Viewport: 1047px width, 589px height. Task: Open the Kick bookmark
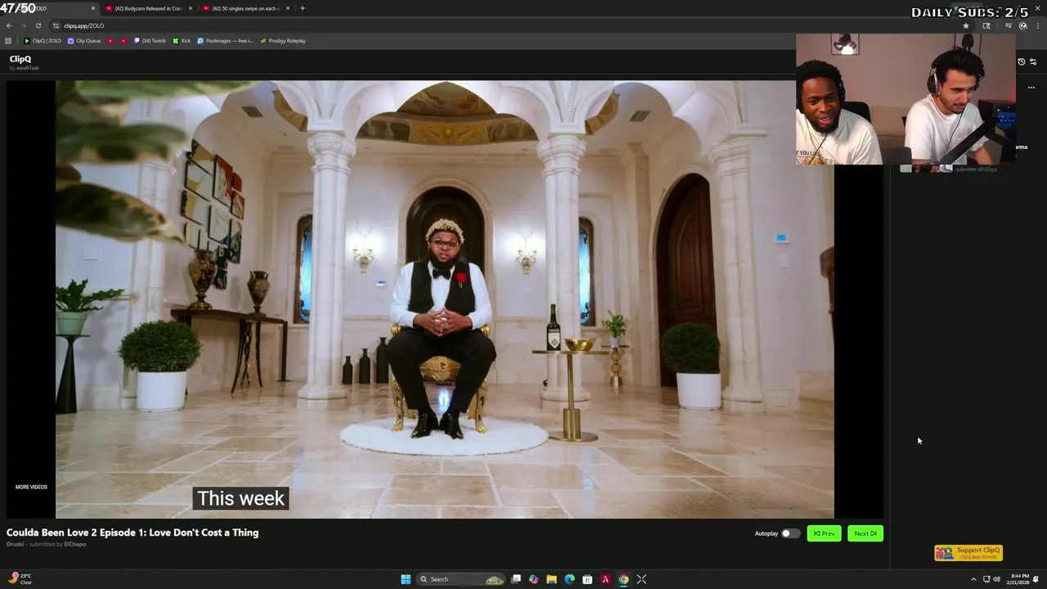tap(182, 41)
